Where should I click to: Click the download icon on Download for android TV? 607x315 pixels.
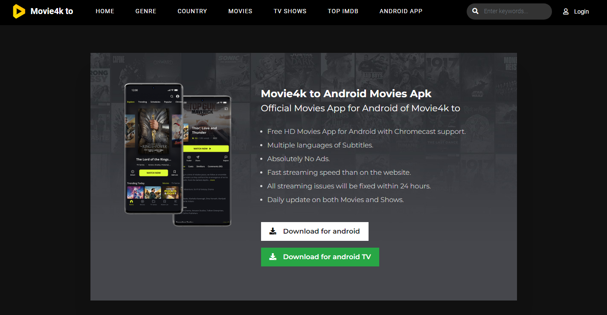(x=273, y=257)
